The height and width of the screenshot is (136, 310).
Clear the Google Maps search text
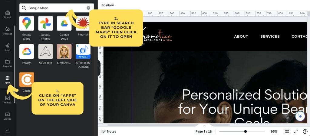tap(88, 8)
